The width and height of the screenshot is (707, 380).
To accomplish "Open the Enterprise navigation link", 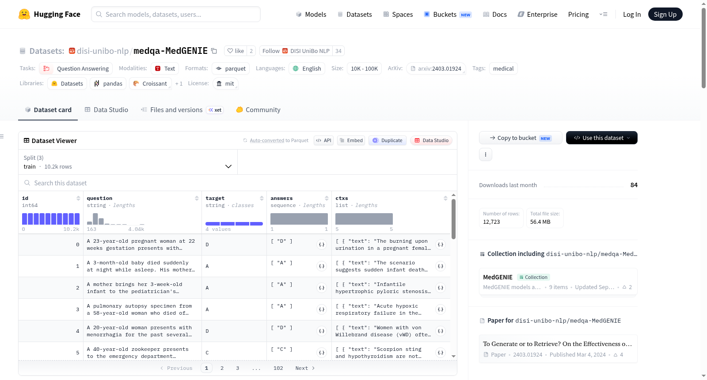I will coord(538,14).
